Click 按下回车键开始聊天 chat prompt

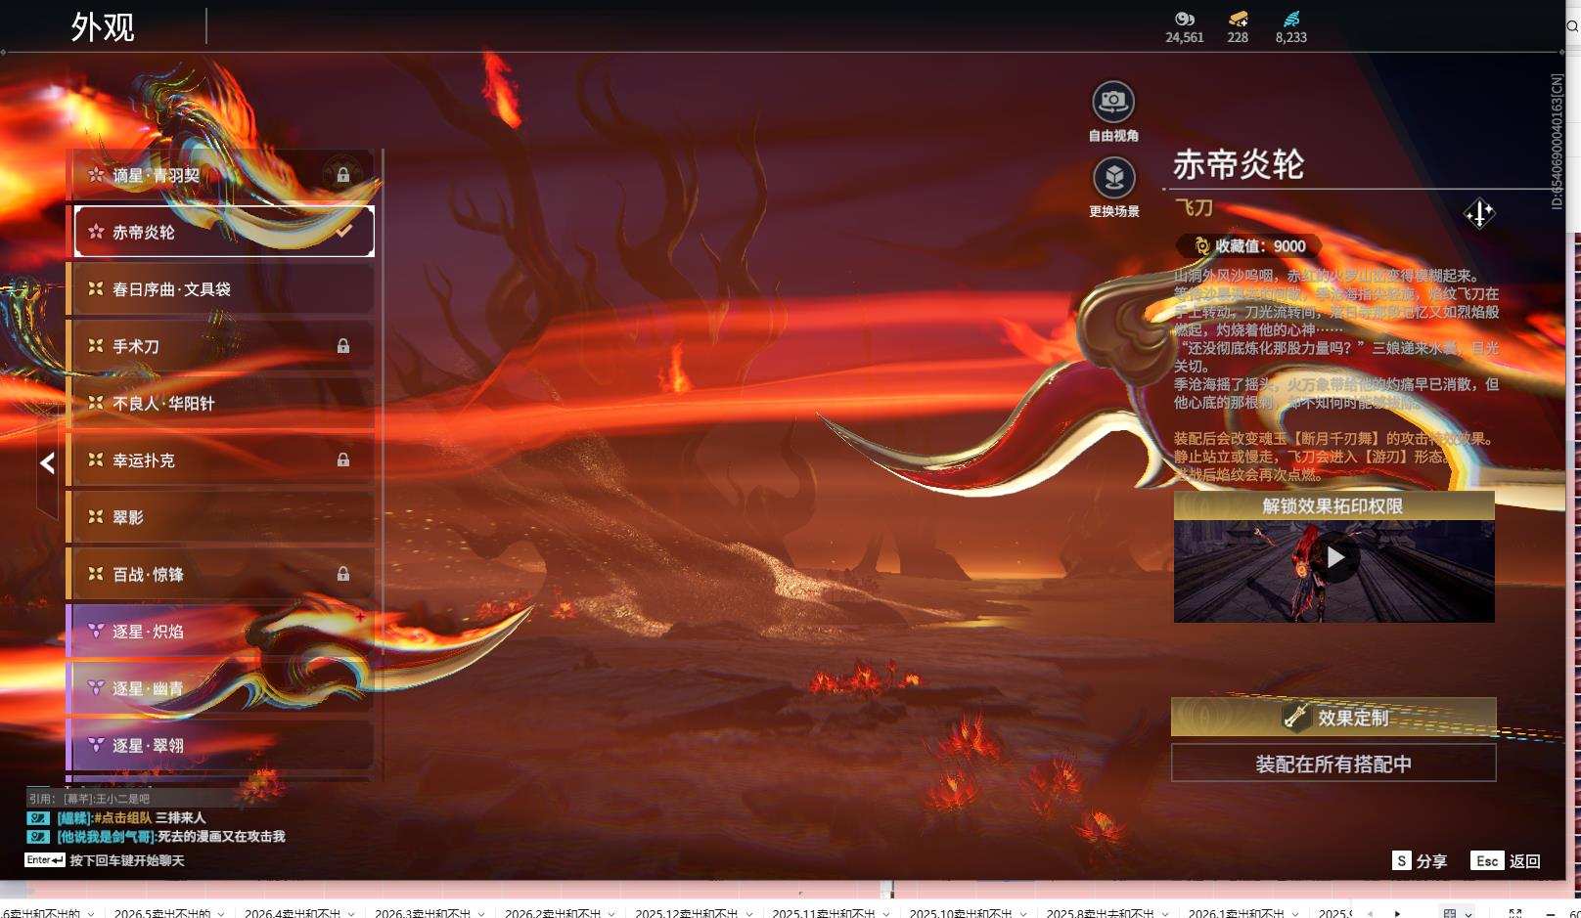click(127, 860)
